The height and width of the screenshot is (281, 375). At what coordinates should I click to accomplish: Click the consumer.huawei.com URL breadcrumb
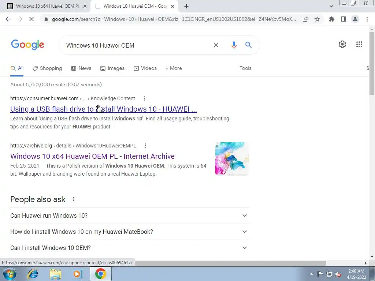[73, 98]
